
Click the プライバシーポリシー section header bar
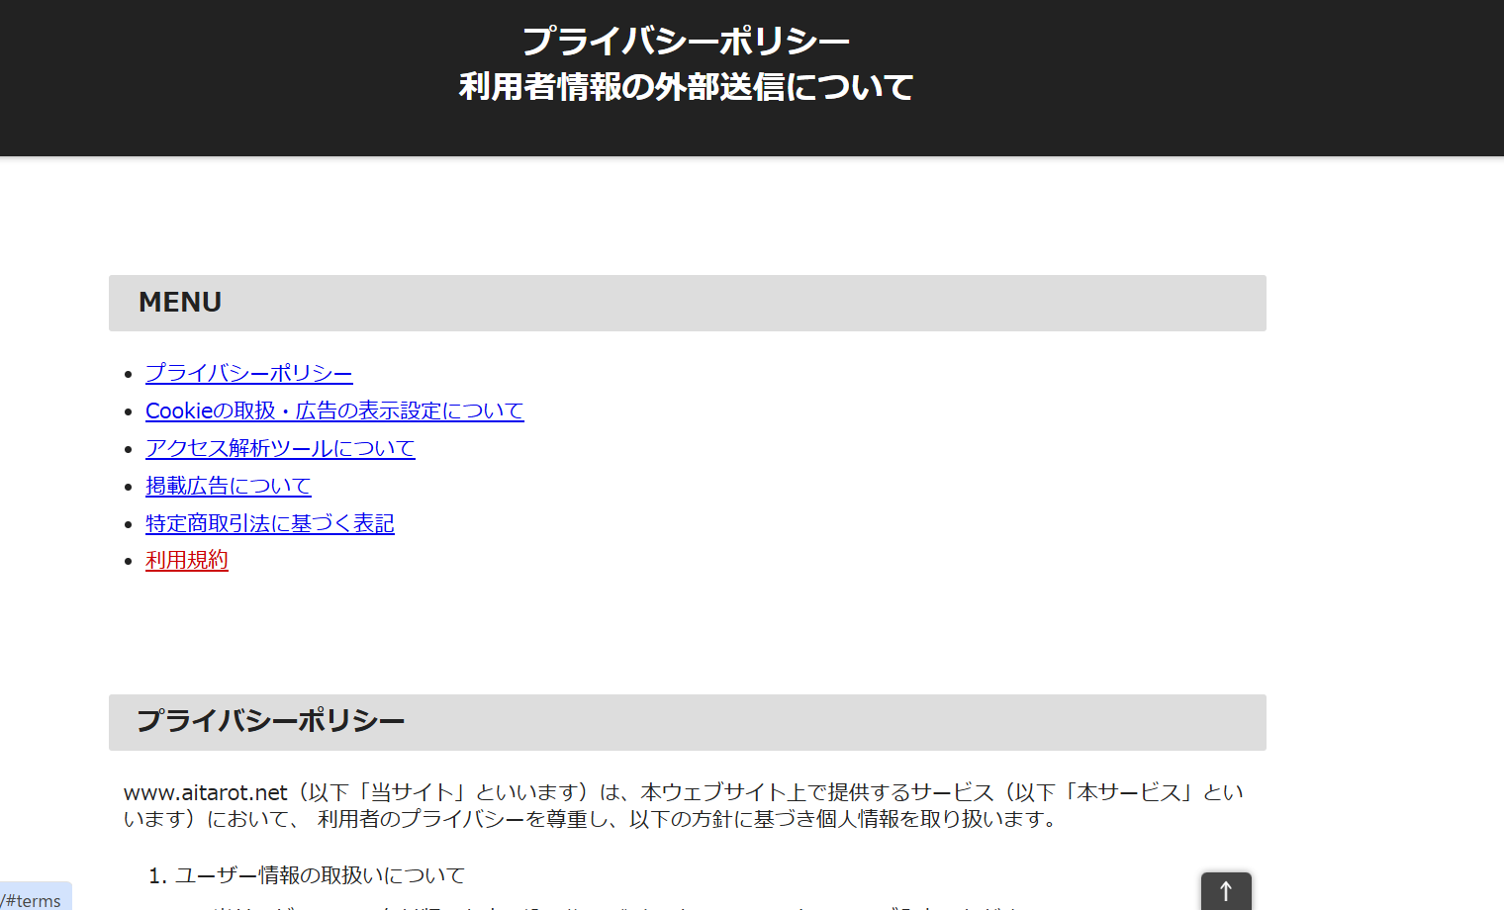click(270, 722)
